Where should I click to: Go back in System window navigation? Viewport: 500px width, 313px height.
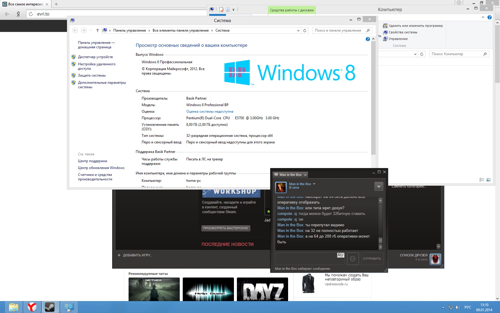tap(75, 30)
